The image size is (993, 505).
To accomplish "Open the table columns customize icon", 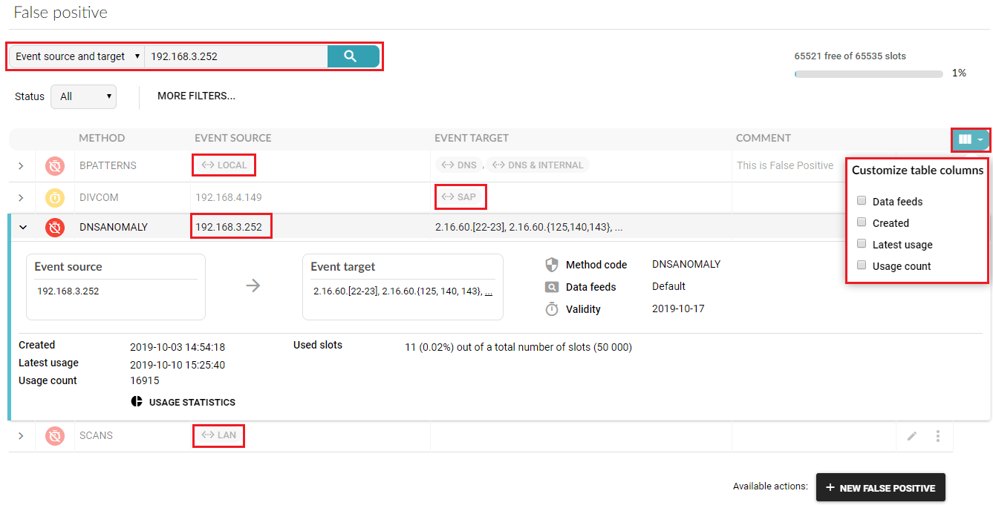I will point(971,139).
